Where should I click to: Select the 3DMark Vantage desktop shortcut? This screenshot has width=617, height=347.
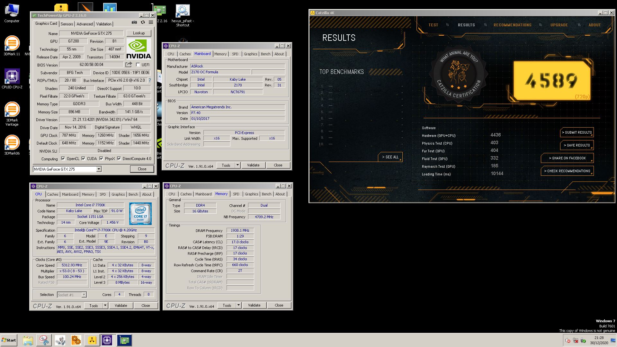(12, 114)
